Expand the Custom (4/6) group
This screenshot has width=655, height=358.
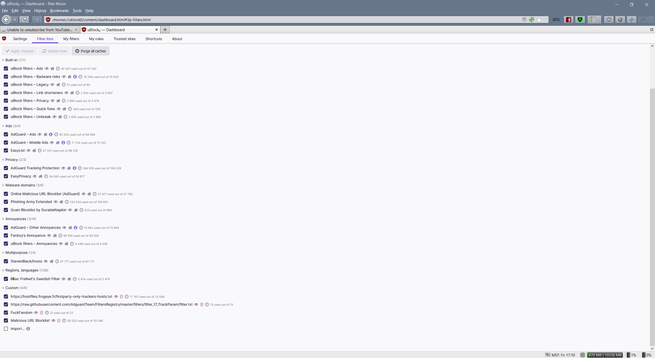[x=3, y=288]
